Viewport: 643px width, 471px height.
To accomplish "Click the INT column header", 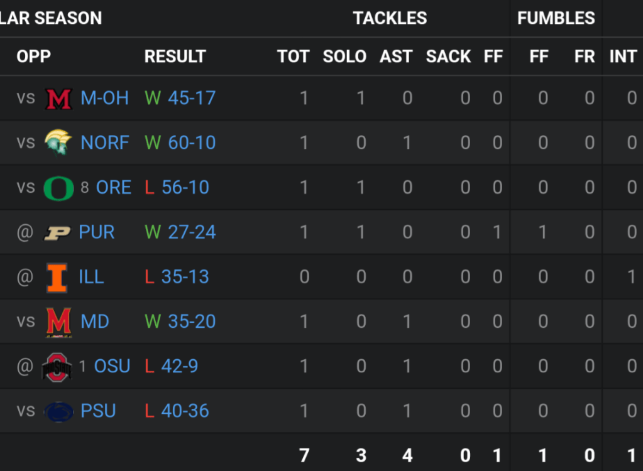I will [622, 57].
